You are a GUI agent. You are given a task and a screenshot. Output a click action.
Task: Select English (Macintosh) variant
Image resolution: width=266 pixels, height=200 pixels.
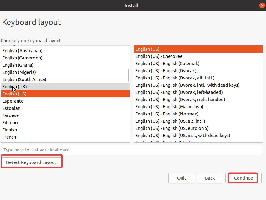coord(198,107)
